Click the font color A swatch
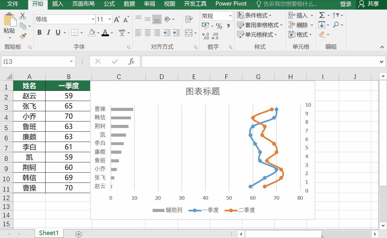 [x=105, y=32]
